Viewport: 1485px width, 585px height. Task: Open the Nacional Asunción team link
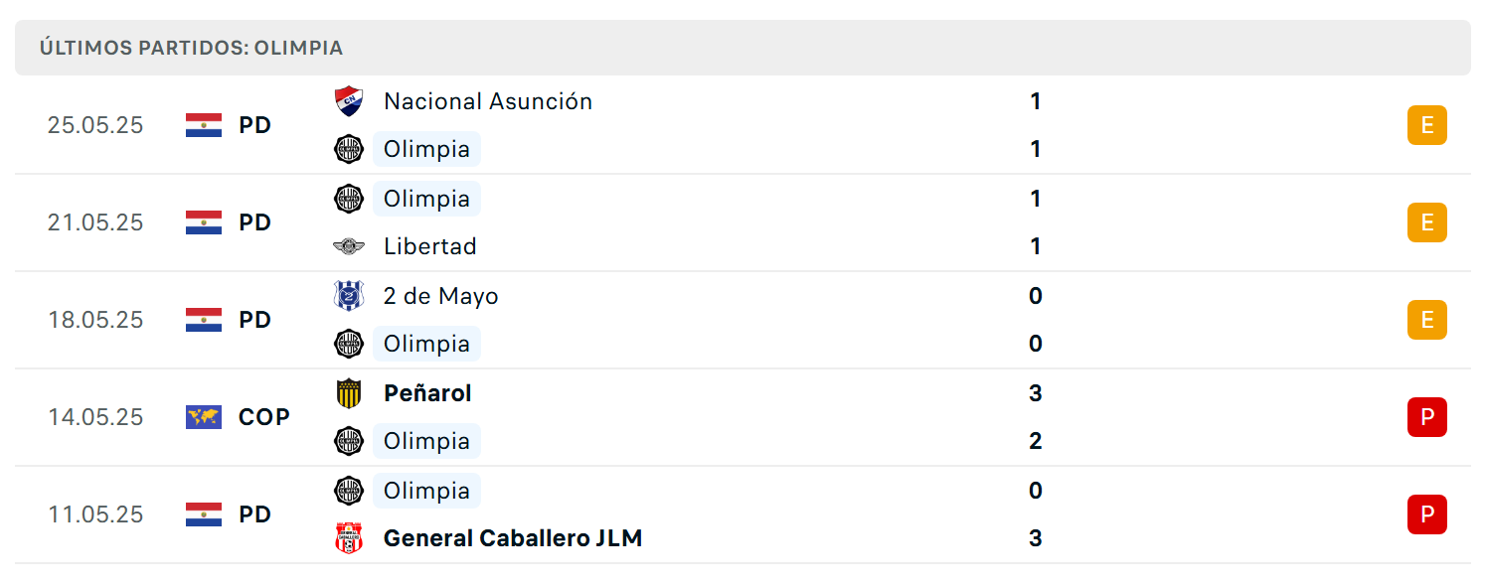[488, 101]
